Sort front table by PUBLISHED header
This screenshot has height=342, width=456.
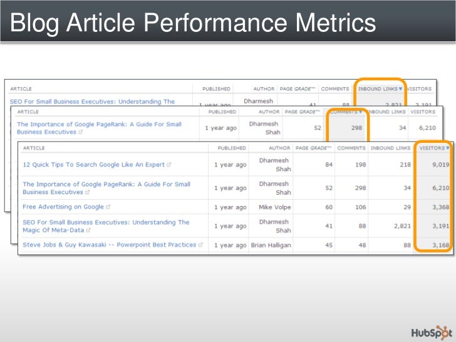[232, 148]
